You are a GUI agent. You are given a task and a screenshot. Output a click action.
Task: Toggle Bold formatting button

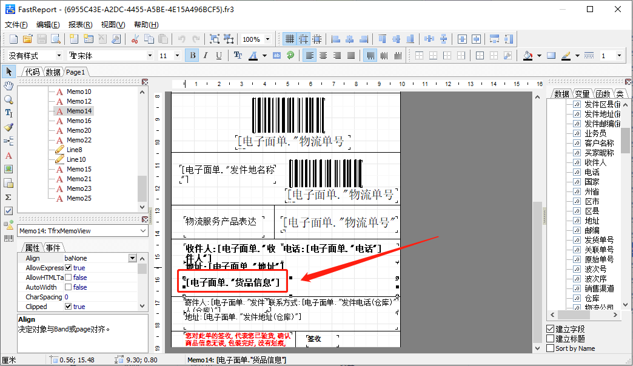[193, 56]
